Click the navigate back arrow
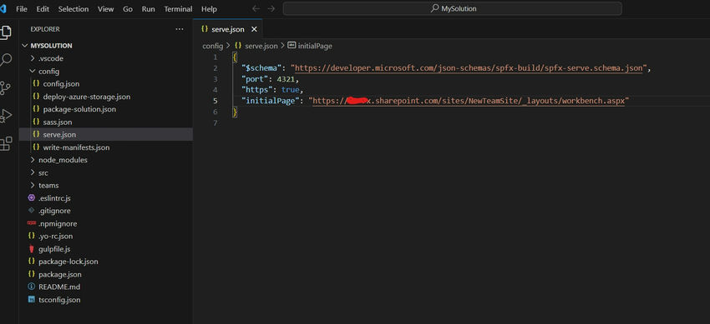 256,8
